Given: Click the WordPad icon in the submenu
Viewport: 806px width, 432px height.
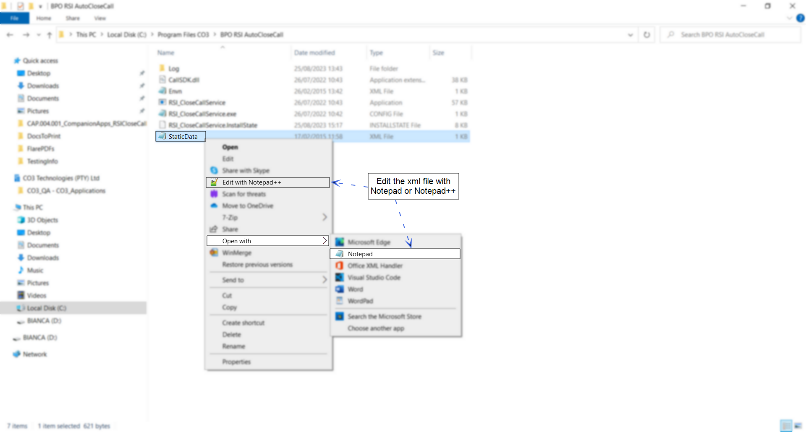Looking at the screenshot, I should coord(340,301).
